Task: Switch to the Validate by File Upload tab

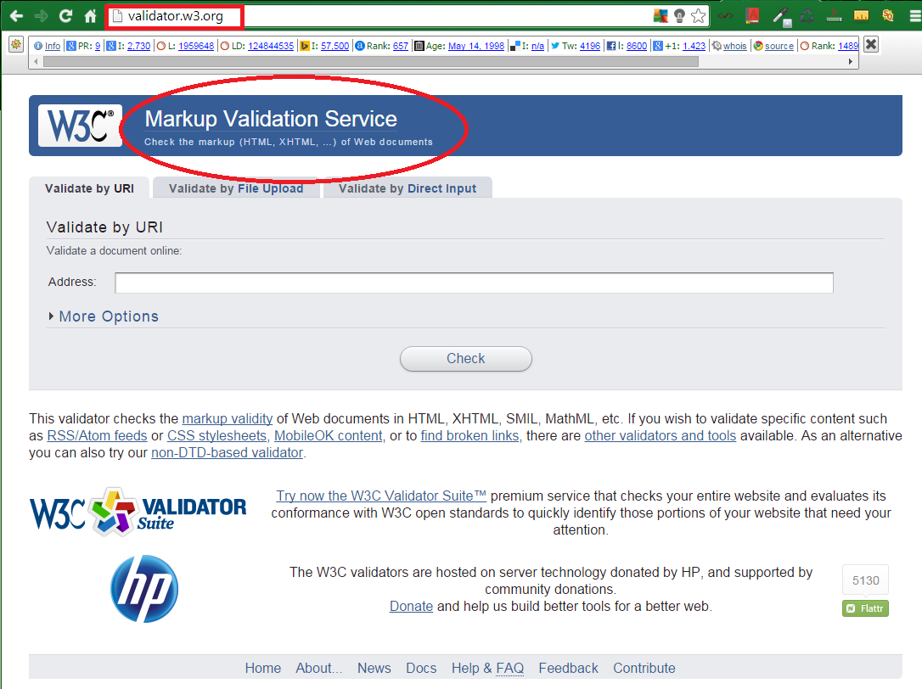Action: coord(236,188)
